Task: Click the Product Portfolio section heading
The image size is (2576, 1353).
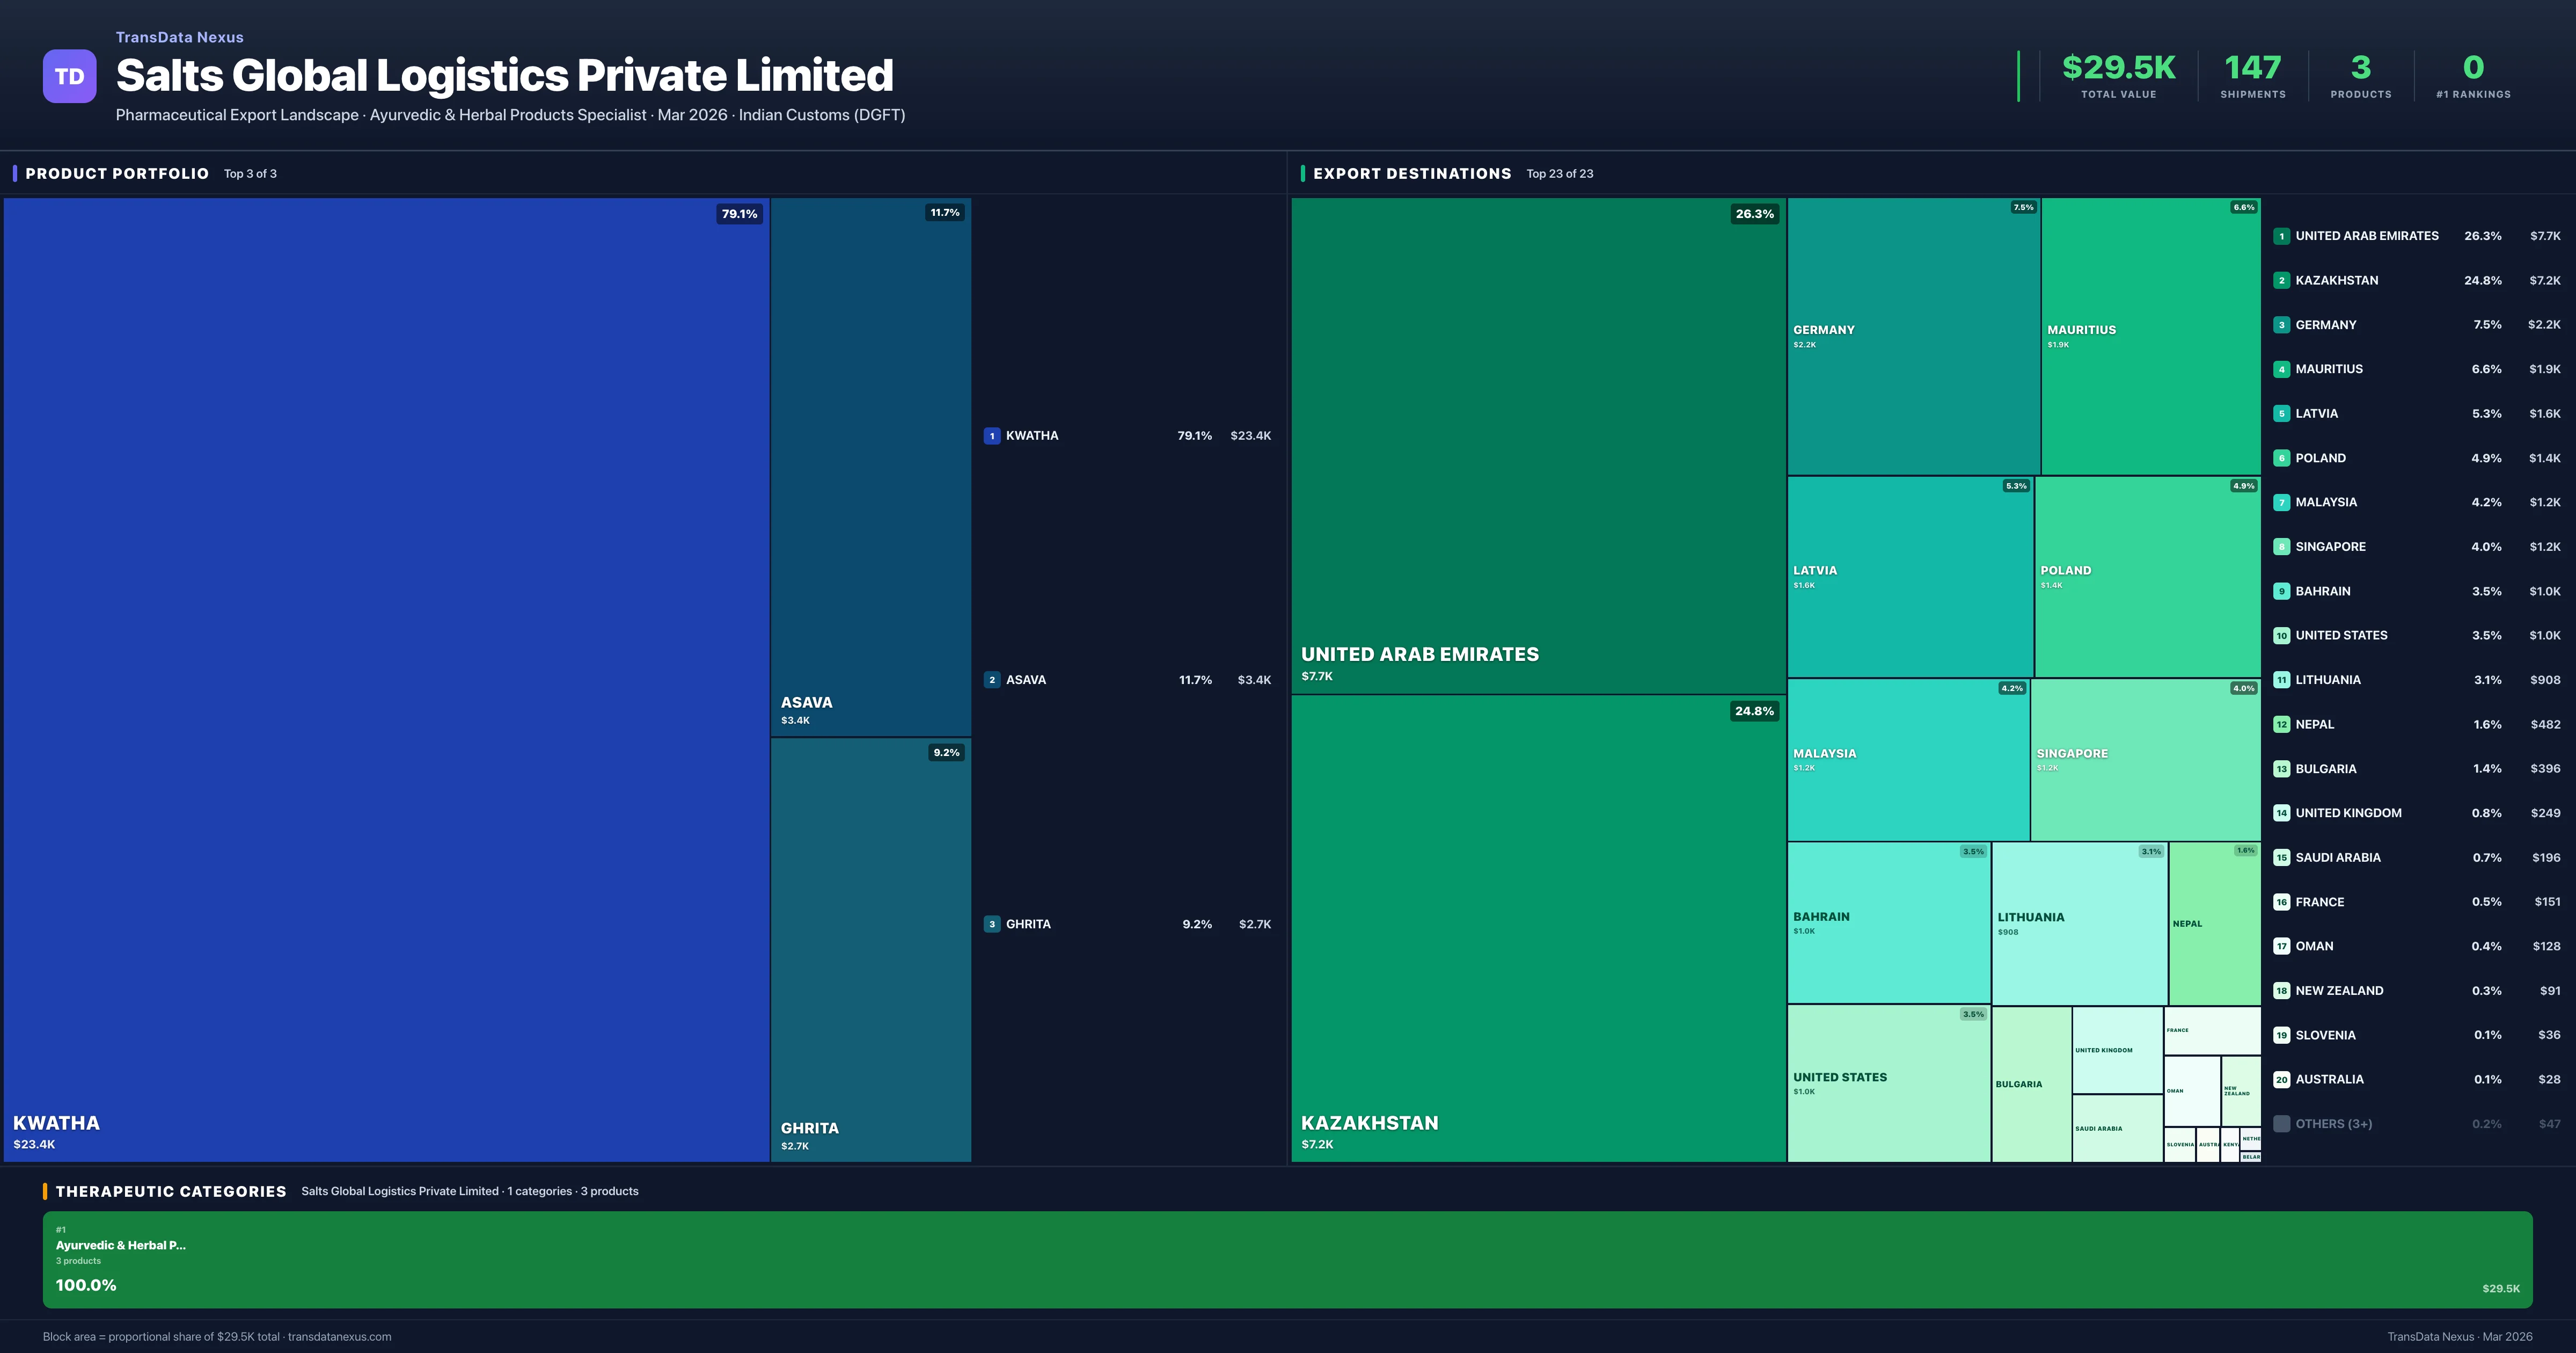Action: pos(117,174)
